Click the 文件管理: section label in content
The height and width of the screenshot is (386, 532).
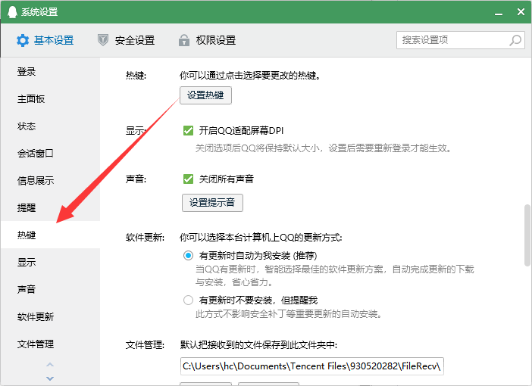coord(145,345)
